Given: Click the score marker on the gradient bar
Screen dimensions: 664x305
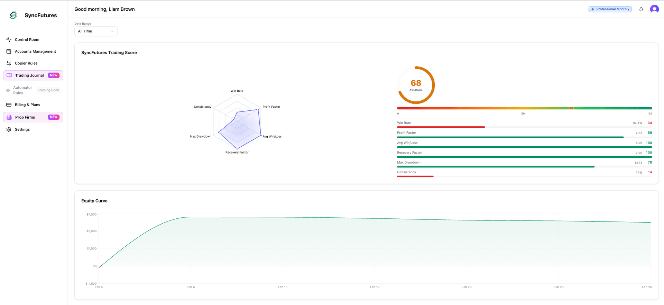Looking at the screenshot, I should pos(571,108).
